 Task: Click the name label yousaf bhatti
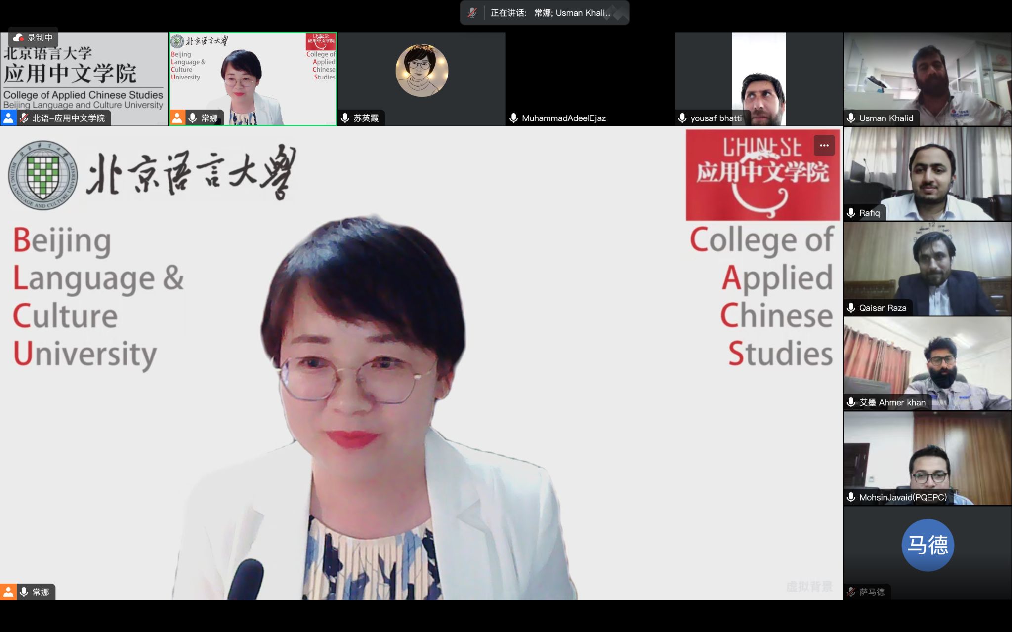click(x=716, y=118)
